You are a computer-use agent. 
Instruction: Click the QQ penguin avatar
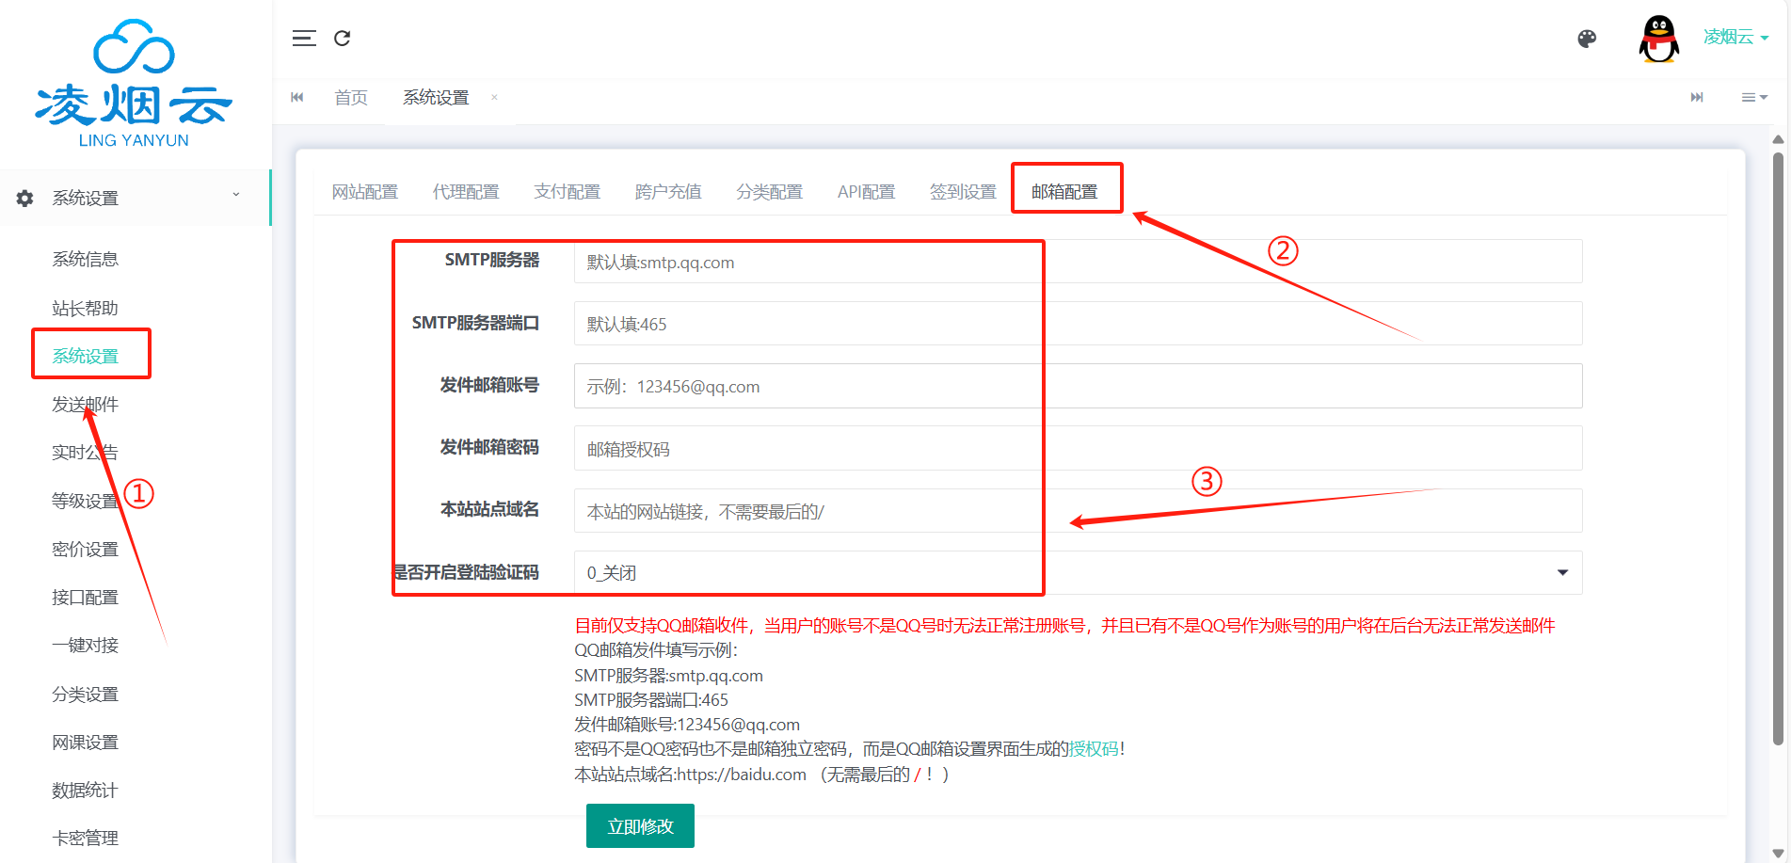click(1658, 39)
